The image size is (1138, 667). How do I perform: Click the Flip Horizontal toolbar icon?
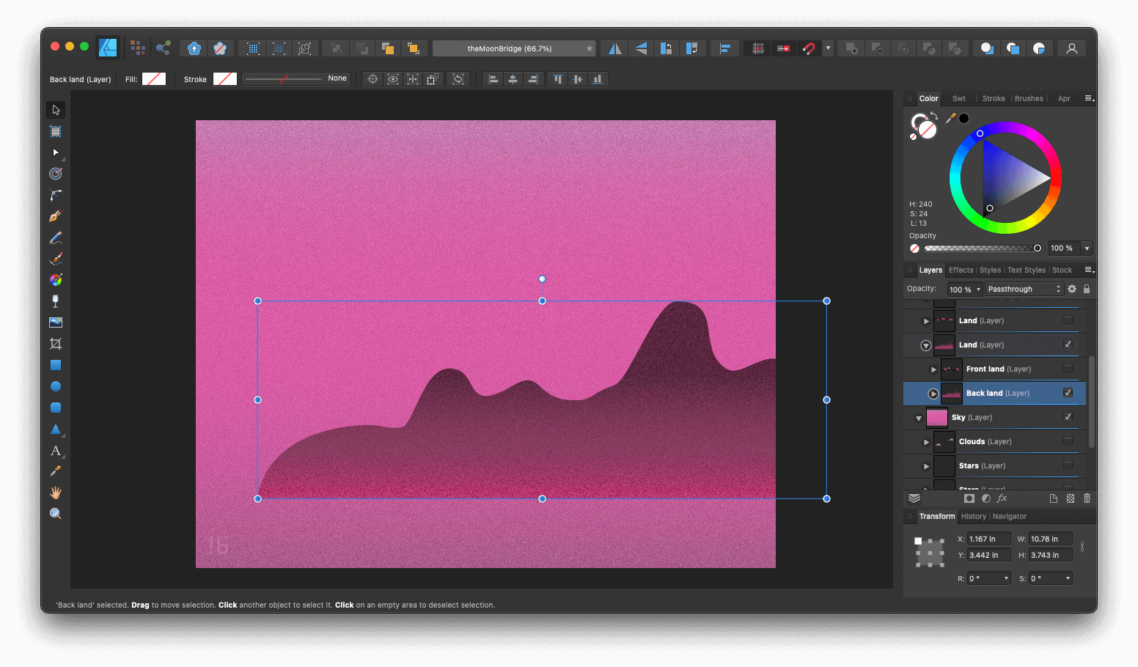click(x=614, y=48)
